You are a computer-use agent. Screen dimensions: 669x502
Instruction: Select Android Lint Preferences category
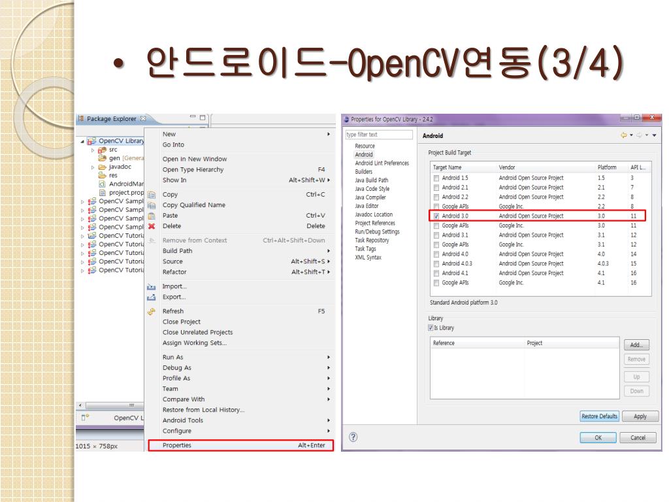382,163
